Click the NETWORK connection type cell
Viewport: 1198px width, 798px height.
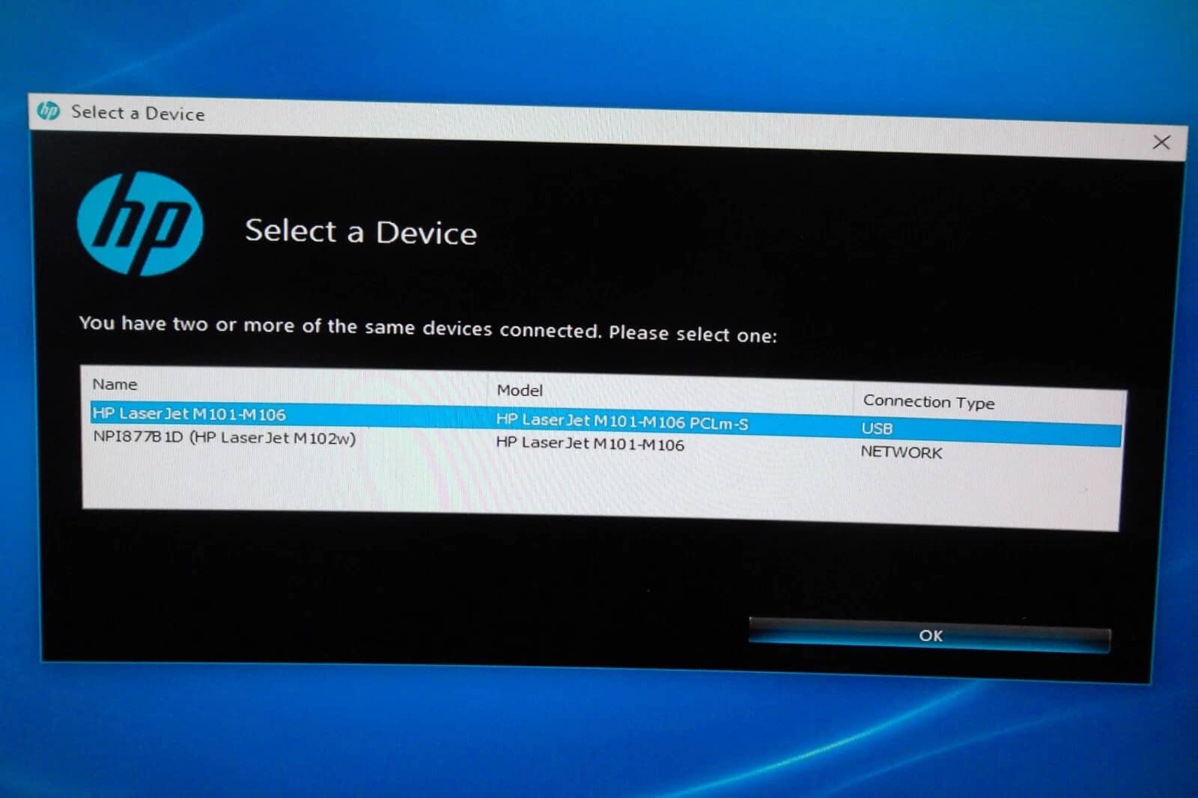tap(901, 452)
